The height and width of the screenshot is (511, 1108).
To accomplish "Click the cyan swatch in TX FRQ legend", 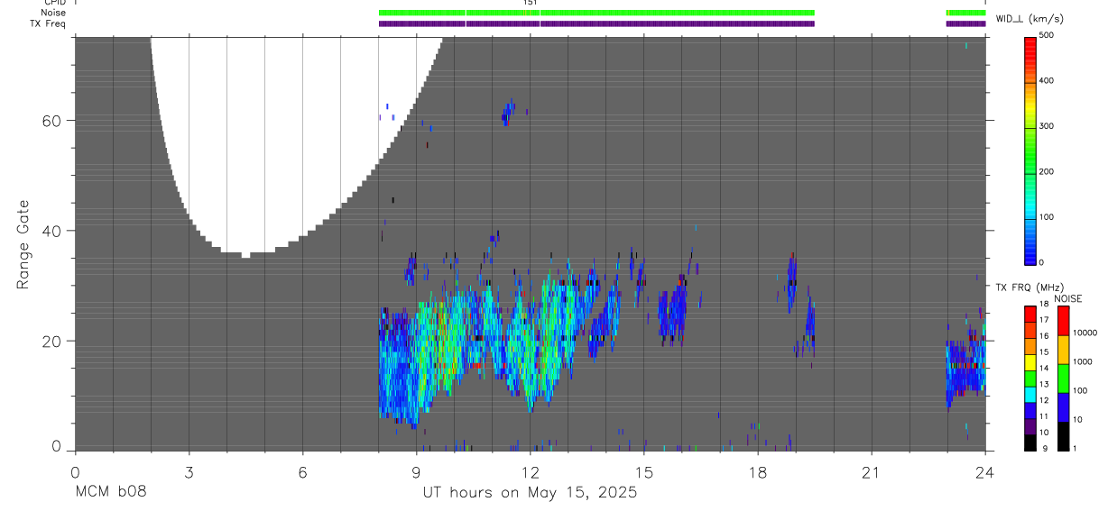I will click(x=1030, y=394).
